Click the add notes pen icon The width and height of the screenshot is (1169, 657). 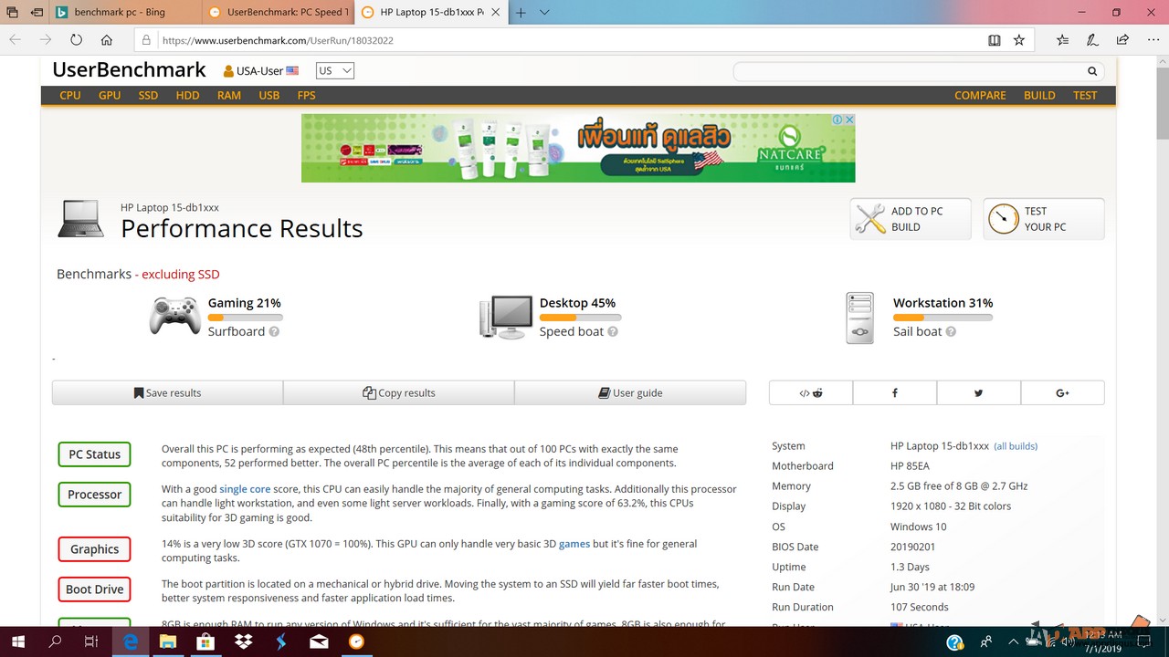tap(1092, 40)
